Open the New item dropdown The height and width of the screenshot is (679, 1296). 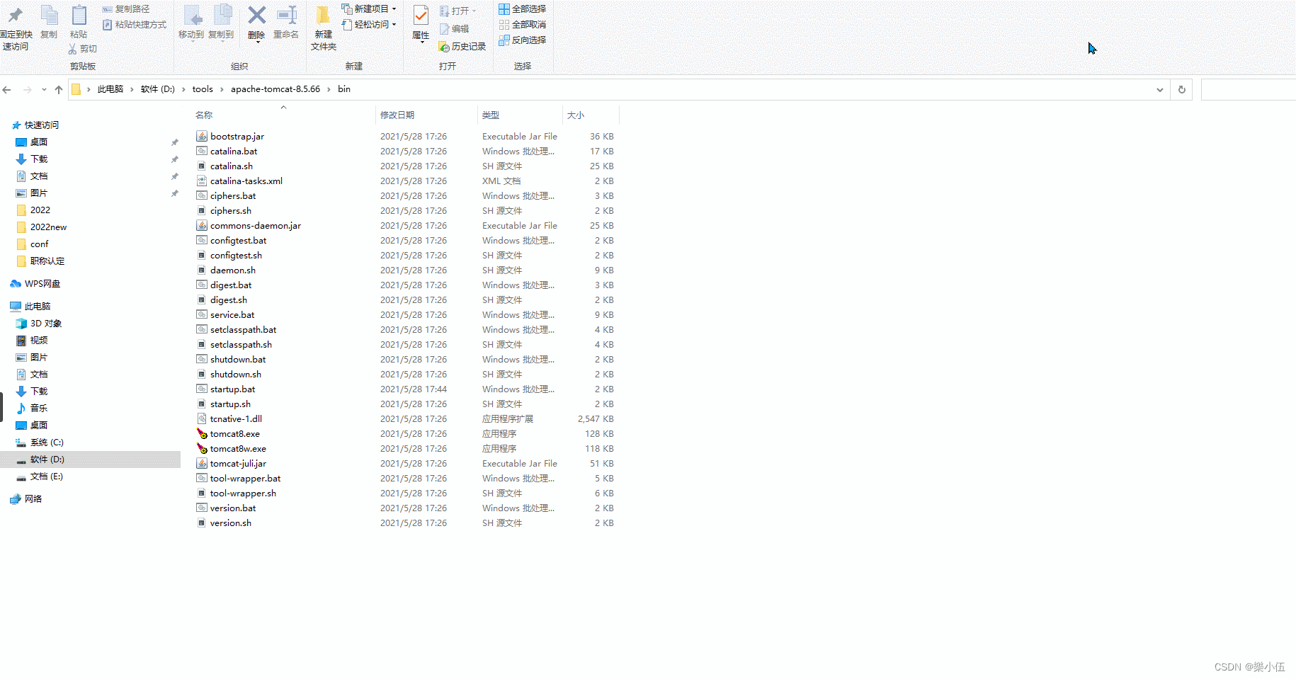pos(369,9)
